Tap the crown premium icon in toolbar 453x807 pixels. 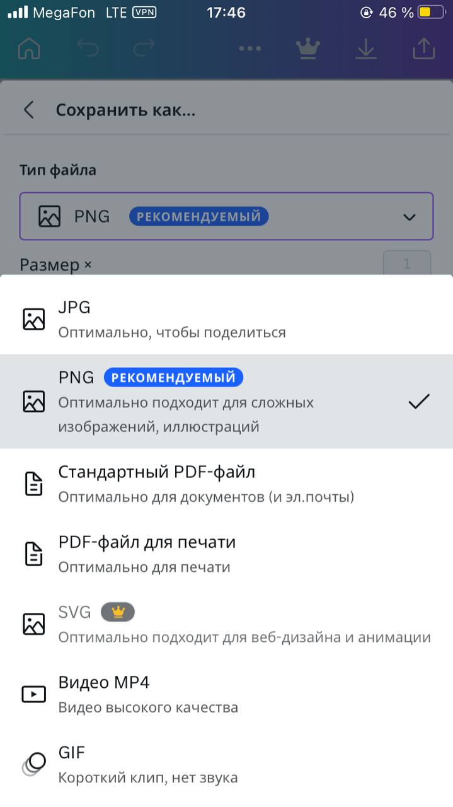(x=307, y=49)
